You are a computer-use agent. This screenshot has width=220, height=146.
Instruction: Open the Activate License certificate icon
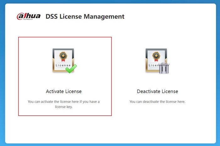[63, 61]
